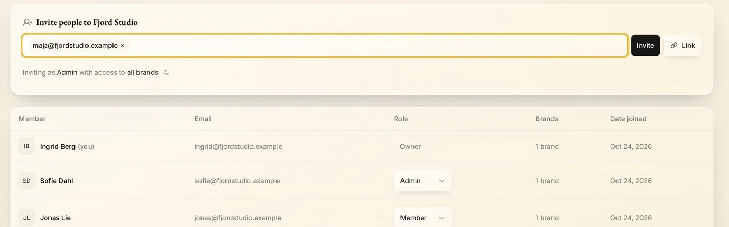Select the name Ingrid Berg (you)
The height and width of the screenshot is (227, 729).
coord(67,147)
